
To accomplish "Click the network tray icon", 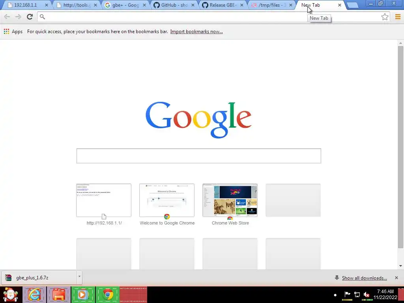I will (x=357, y=295).
